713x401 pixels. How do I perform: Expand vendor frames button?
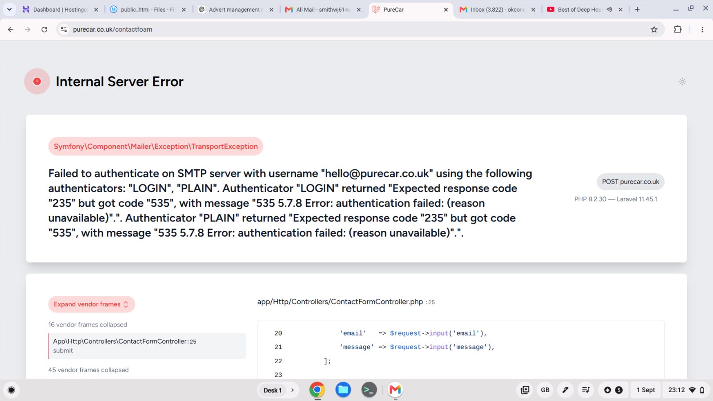(x=91, y=304)
